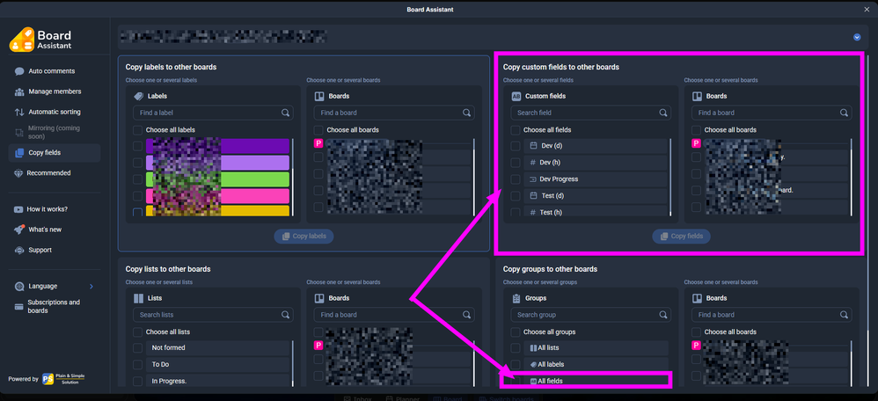Open Subscriptions and boards
Viewport: 878px width, 401px height.
click(55, 306)
